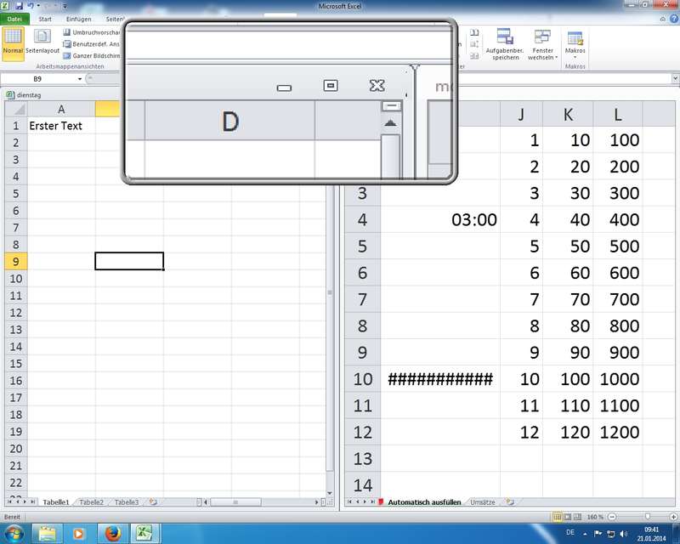Switch to Page Layout view in status bar
Viewport: 680px width, 544px height.
(567, 517)
